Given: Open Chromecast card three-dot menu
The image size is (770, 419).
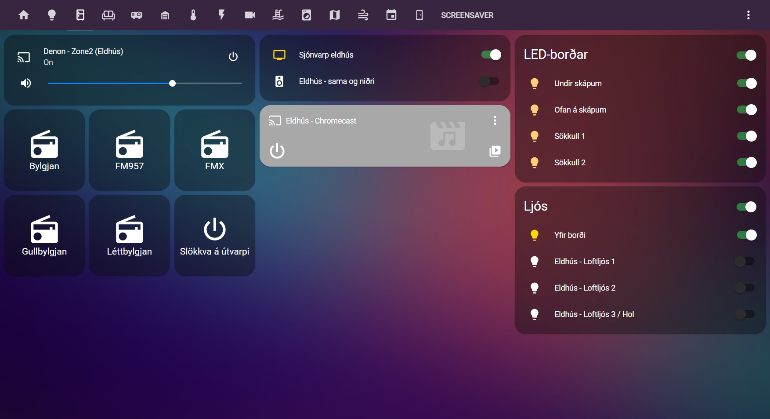Looking at the screenshot, I should 495,120.
